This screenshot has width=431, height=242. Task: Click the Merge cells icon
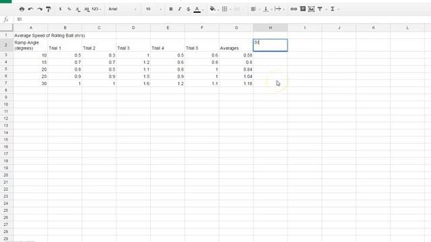237,9
